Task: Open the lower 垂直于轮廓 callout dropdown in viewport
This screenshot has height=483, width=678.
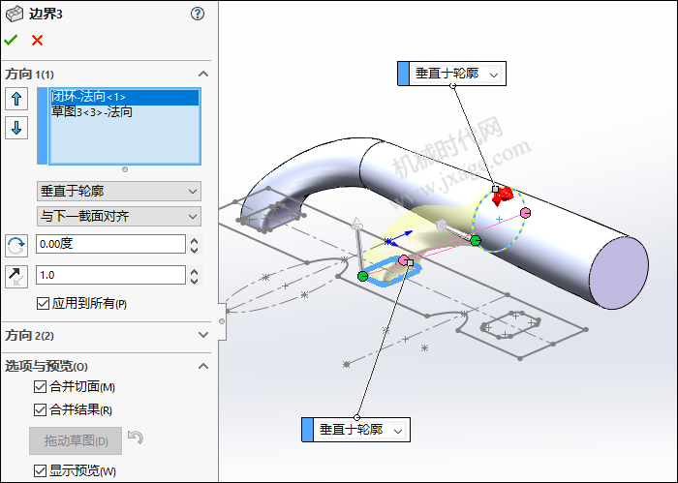Action: click(x=398, y=431)
